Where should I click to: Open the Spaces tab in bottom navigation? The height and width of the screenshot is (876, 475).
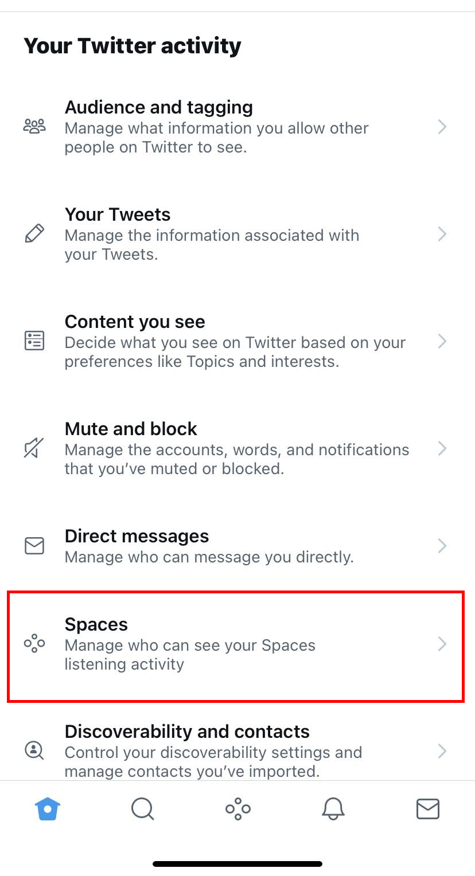pyautogui.click(x=237, y=809)
